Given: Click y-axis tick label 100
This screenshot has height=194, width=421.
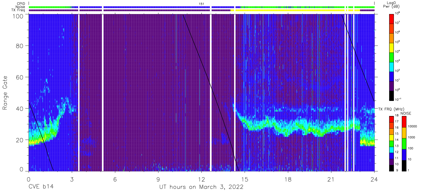Looking at the screenshot, I should (19, 16).
